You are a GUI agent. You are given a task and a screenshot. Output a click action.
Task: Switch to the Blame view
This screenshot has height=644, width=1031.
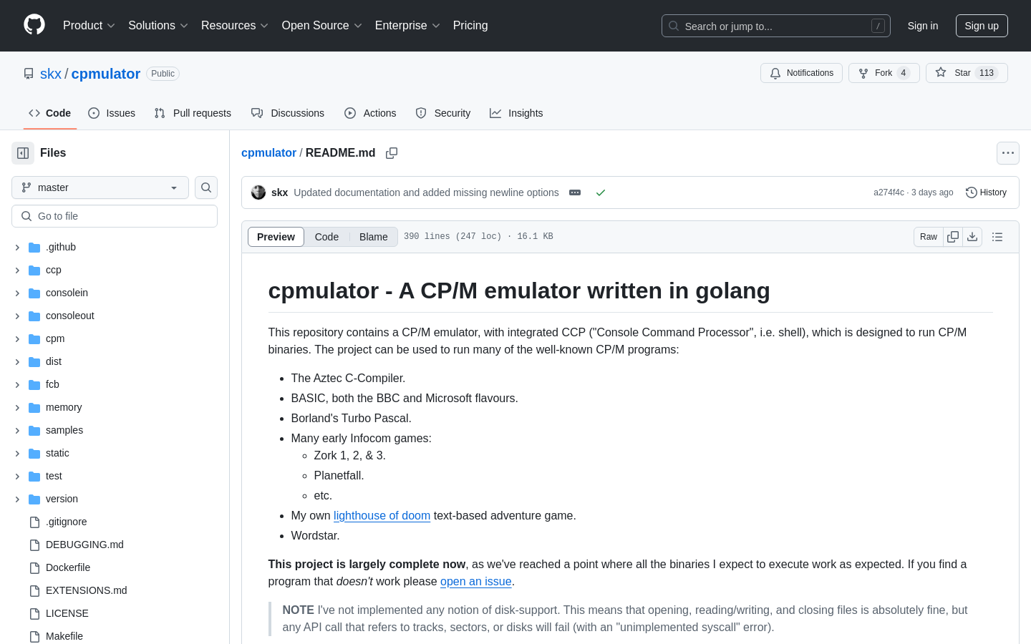[374, 237]
